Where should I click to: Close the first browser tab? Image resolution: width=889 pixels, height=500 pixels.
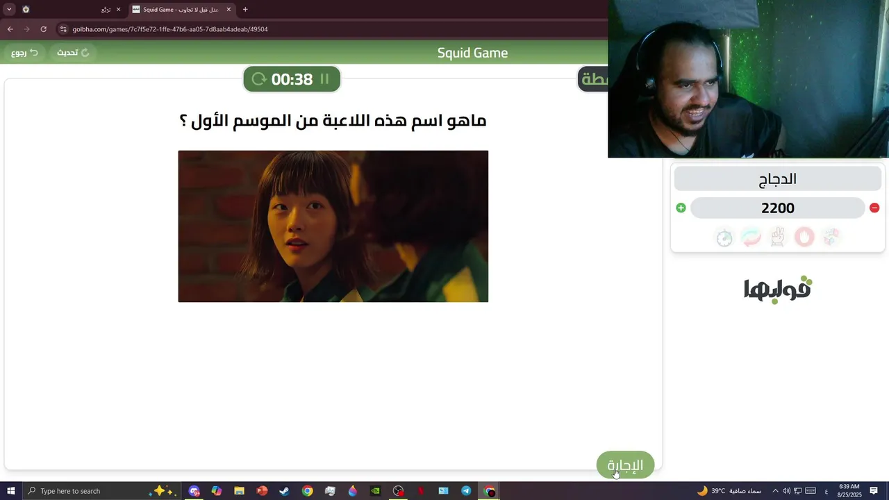[118, 10]
